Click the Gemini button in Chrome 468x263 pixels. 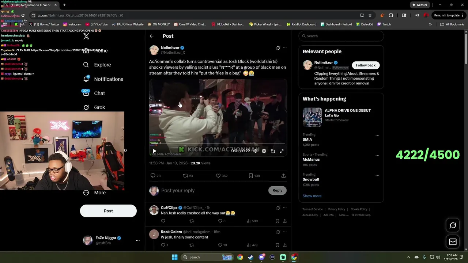(420, 5)
